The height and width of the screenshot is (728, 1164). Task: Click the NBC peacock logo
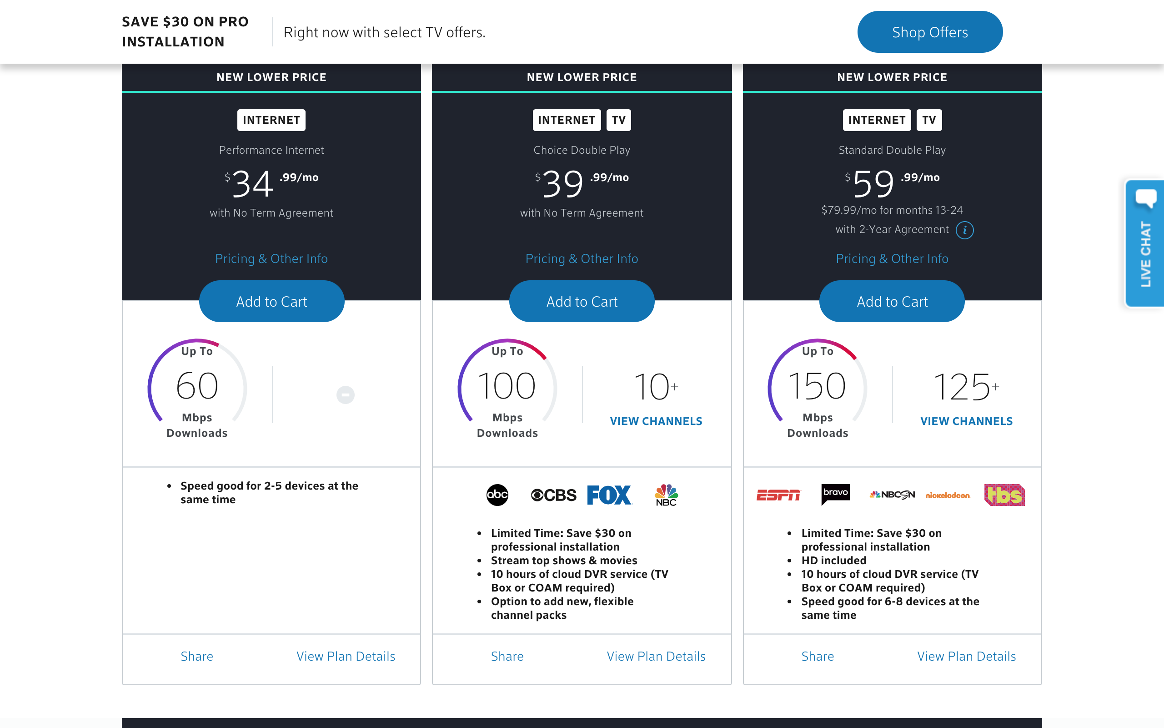[x=666, y=495]
